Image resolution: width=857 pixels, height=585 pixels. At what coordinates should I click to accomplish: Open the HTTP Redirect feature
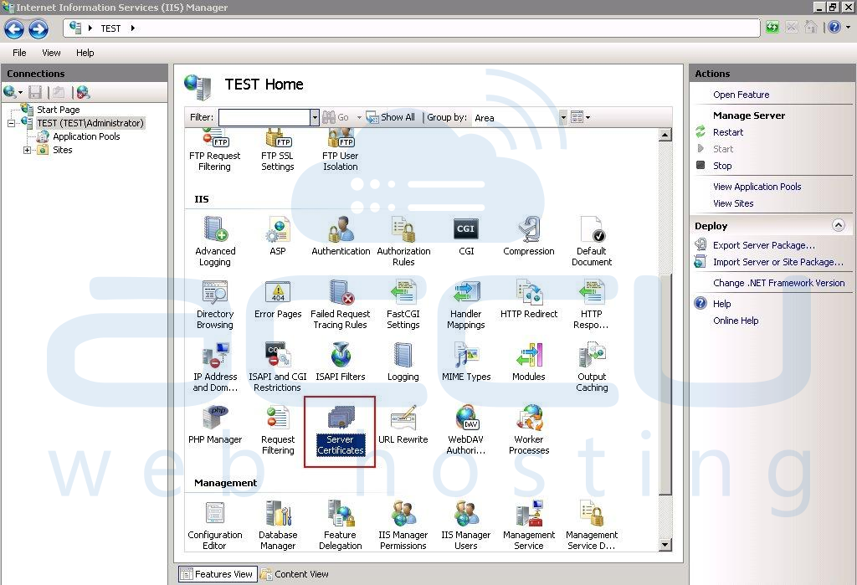pyautogui.click(x=529, y=299)
